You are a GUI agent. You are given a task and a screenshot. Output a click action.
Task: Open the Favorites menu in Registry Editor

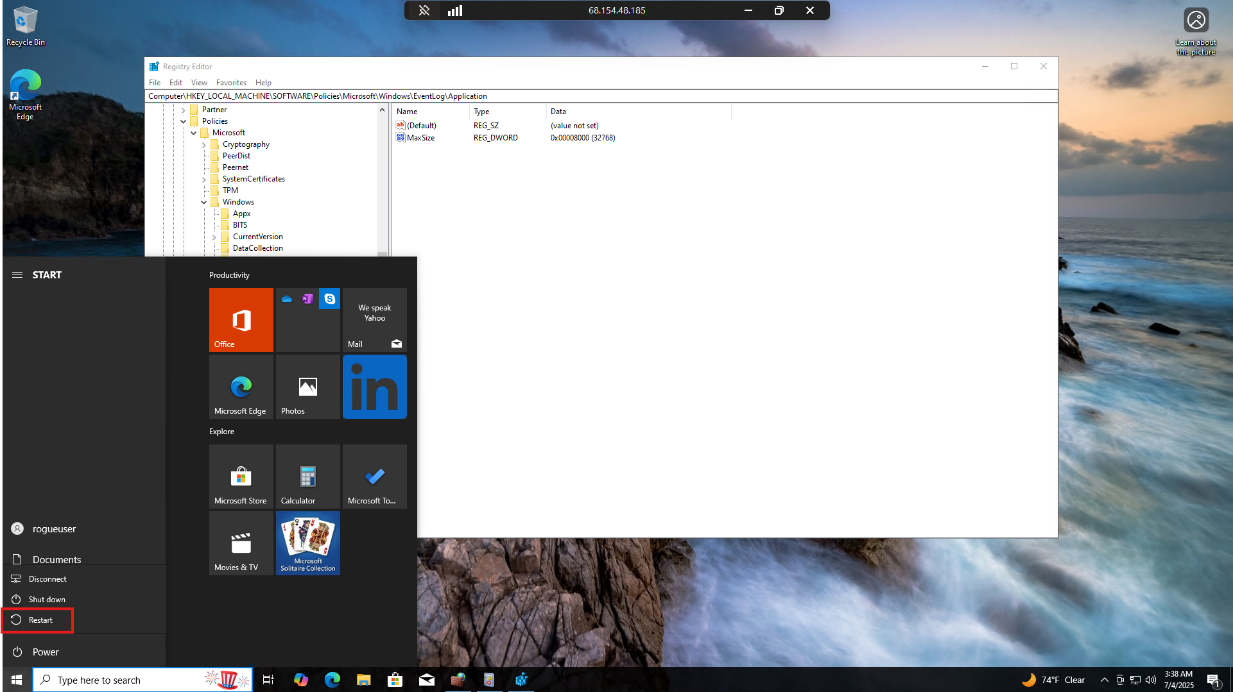pos(231,83)
